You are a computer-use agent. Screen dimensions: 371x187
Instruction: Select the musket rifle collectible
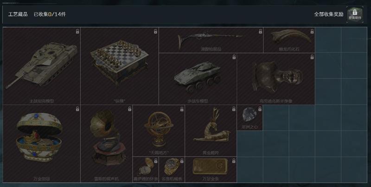(x=211, y=40)
